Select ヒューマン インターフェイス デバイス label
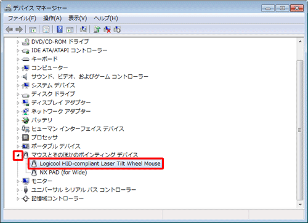Viewport: 308px width, 223px height. tap(78, 129)
